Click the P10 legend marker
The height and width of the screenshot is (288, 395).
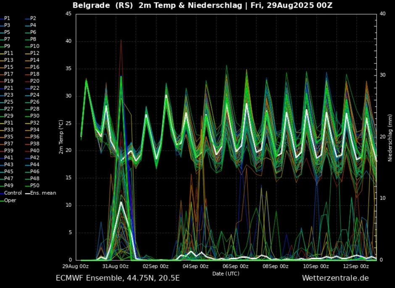27,47
